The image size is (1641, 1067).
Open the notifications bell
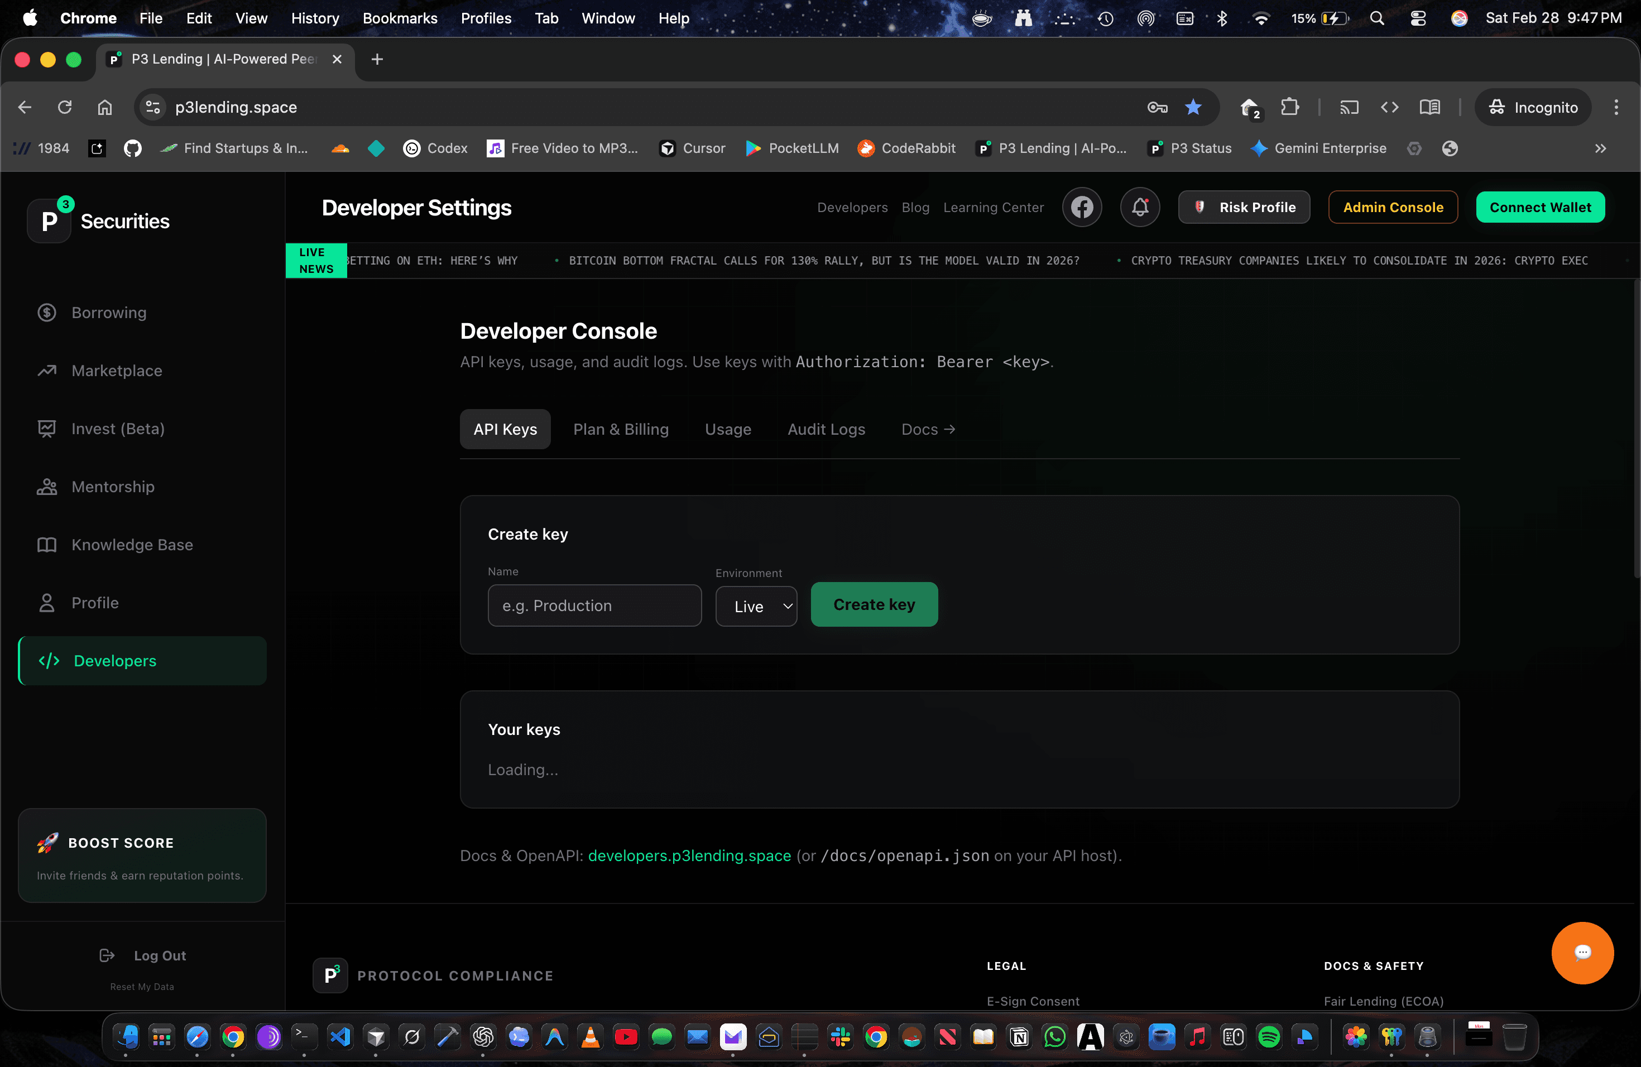coord(1140,207)
